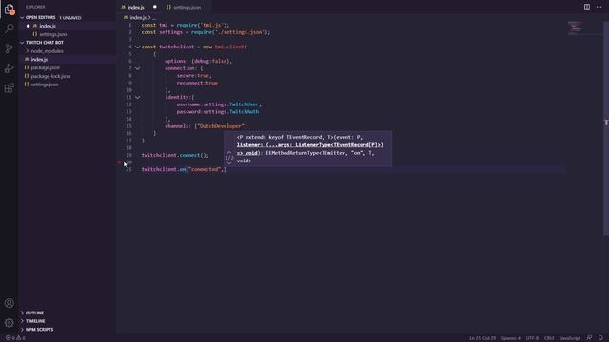Image resolution: width=609 pixels, height=342 pixels.
Task: Click the feedback icon in status bar
Action: pyautogui.click(x=589, y=338)
